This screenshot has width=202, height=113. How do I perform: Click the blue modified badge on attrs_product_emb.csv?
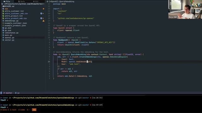41,18
